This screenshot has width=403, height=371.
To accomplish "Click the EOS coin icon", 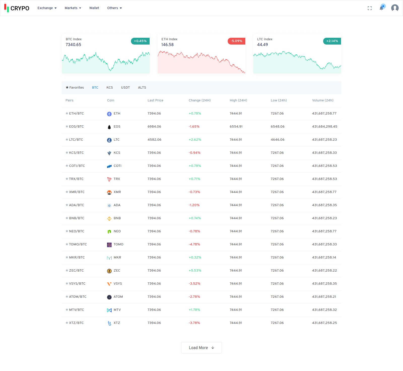I will [x=109, y=127].
